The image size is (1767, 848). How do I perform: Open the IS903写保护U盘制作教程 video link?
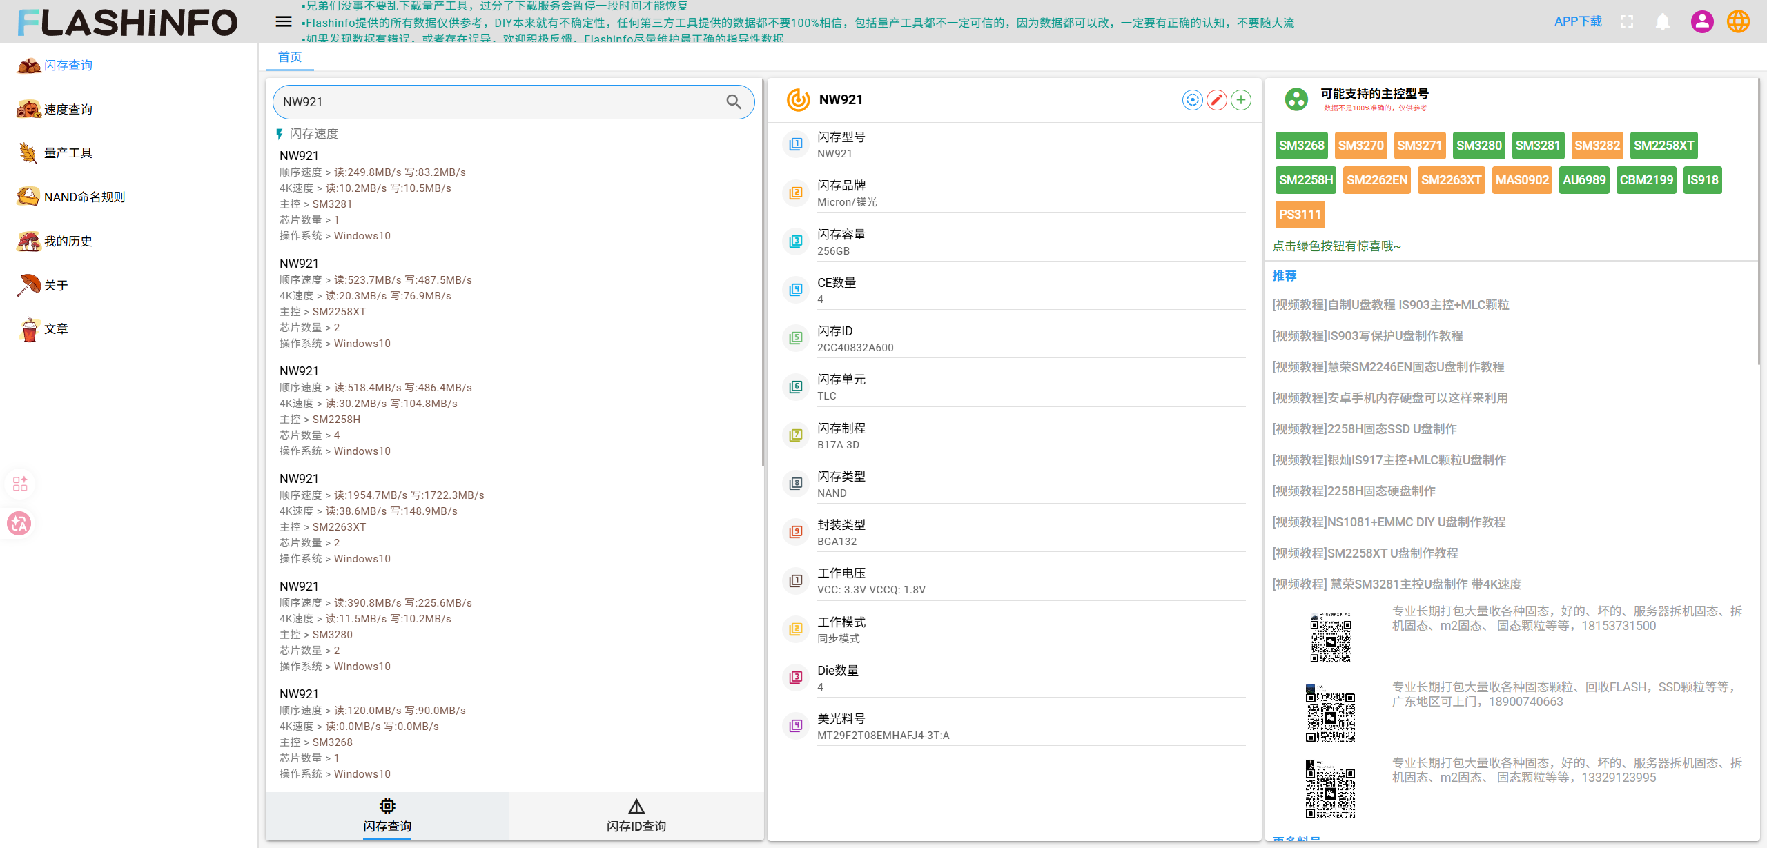pos(1367,336)
